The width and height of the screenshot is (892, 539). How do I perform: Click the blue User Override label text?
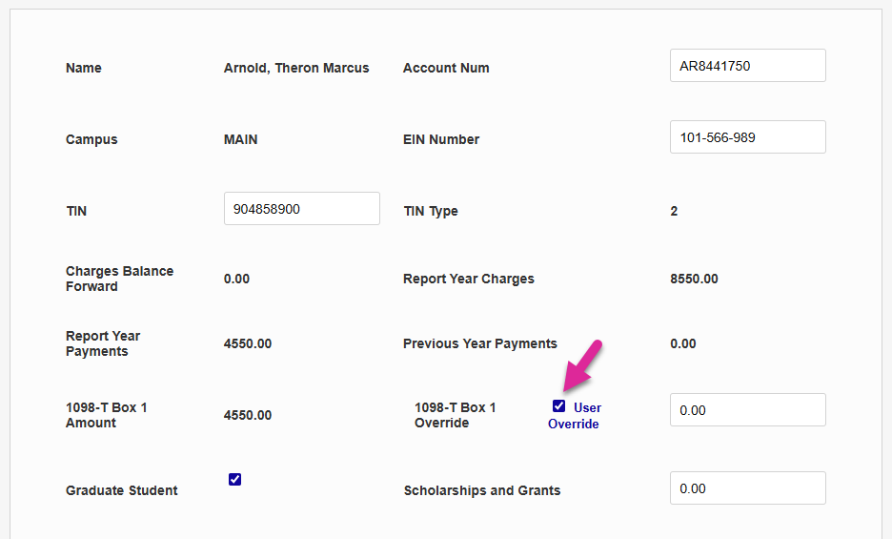coord(575,416)
